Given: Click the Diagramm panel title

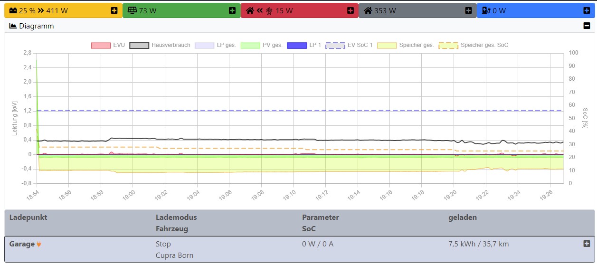Looking at the screenshot, I should point(37,26).
